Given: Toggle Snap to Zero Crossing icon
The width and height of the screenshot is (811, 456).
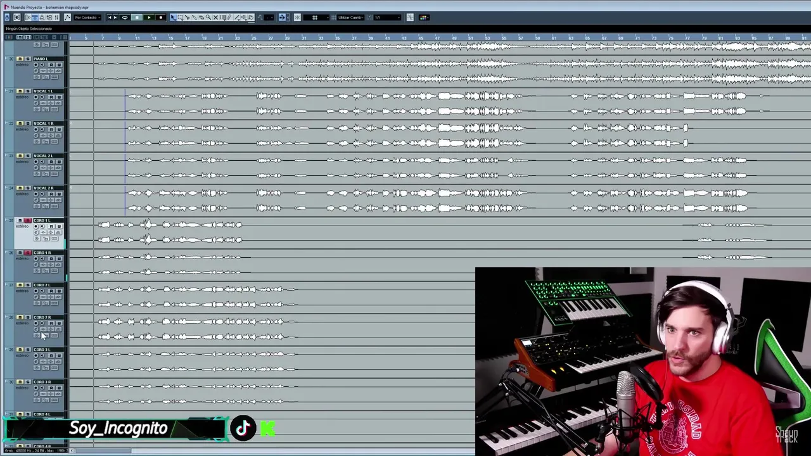Looking at the screenshot, I should [x=410, y=18].
